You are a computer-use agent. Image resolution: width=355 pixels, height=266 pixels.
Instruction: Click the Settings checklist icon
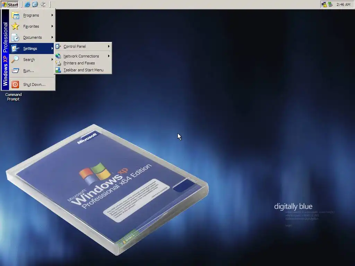(x=15, y=48)
